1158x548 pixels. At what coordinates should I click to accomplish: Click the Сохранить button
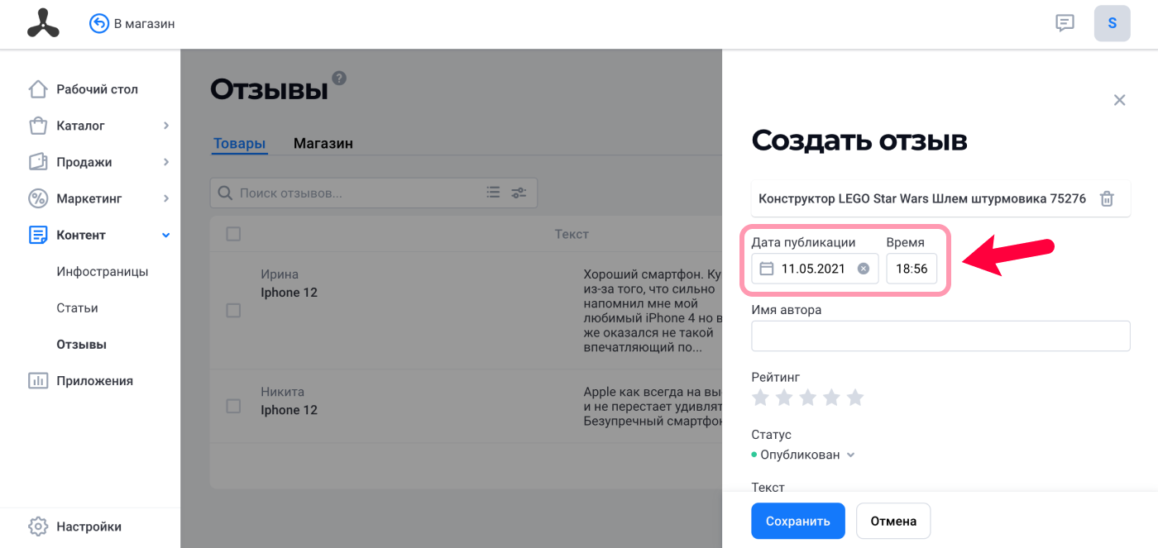click(798, 521)
